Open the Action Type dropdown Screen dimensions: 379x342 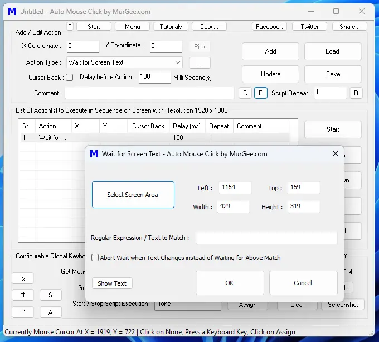tap(124, 62)
